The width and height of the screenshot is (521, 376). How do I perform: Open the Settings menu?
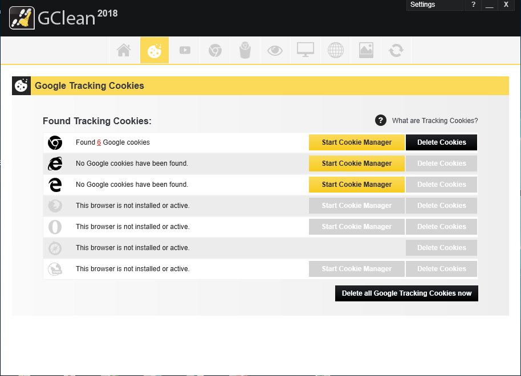tap(434, 5)
